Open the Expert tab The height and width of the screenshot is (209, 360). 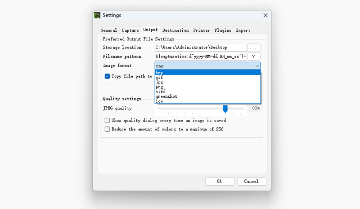click(243, 30)
